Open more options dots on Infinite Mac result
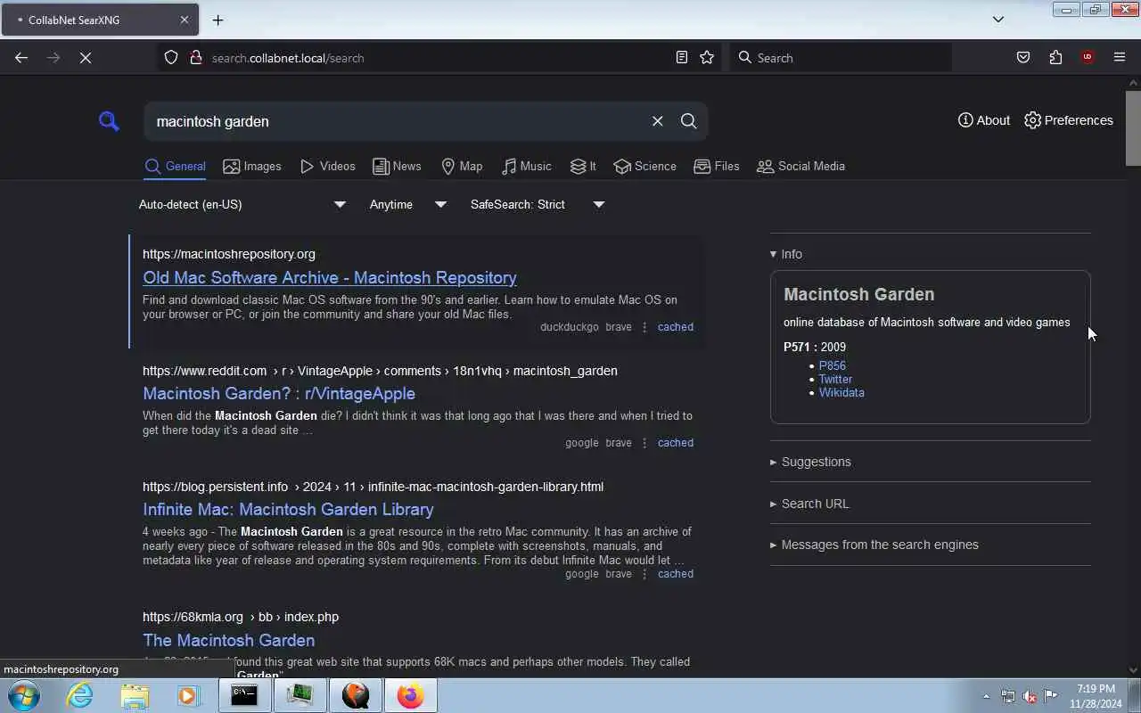 click(x=644, y=574)
